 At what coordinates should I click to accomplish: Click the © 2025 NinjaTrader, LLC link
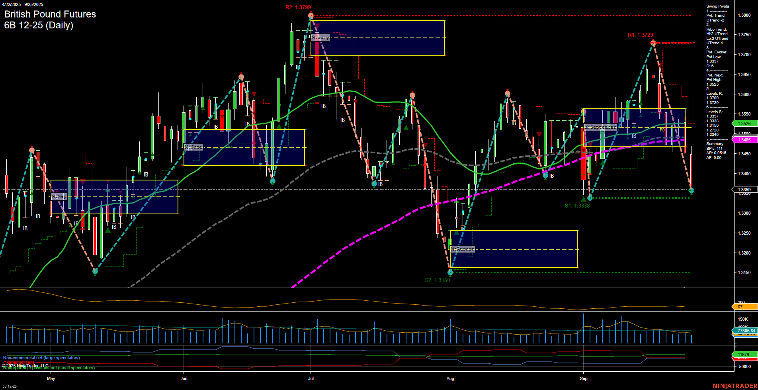click(25, 365)
